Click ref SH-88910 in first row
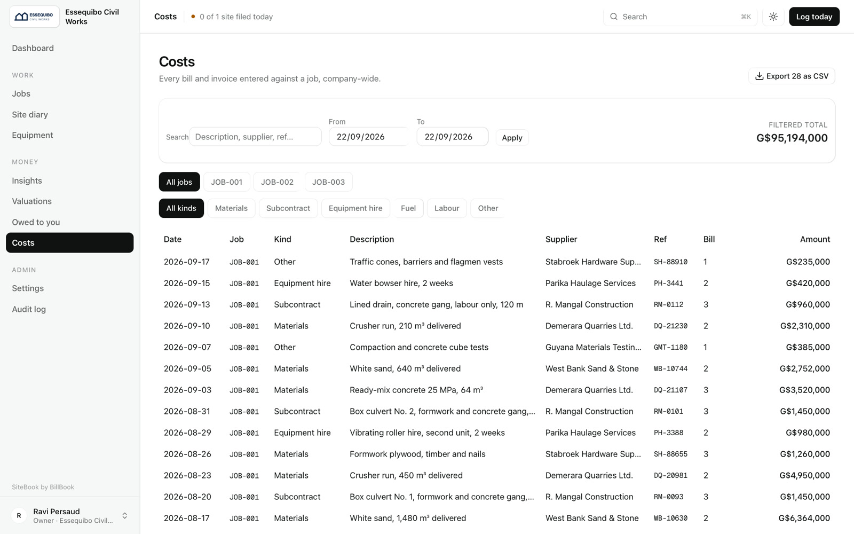 670,262
